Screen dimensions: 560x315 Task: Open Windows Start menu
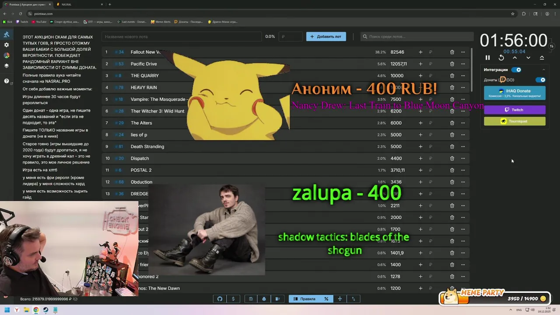click(7, 310)
